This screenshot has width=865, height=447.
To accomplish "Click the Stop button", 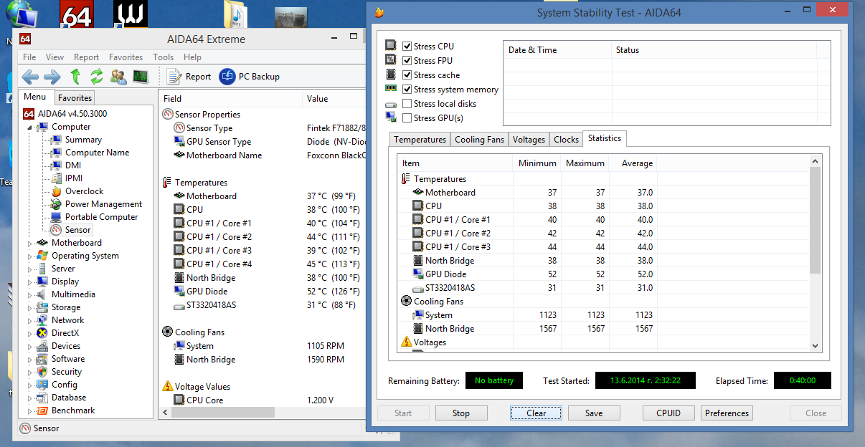I will (460, 413).
